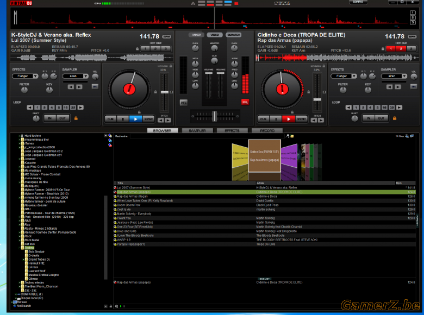This screenshot has height=315, width=424.
Task: Collapse the Techno folder in tree
Action: [x=20, y=248]
